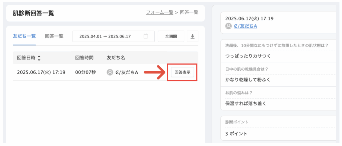
Task: Click the answer かなり乾燥して粉ふく
Action: pyautogui.click(x=248, y=79)
